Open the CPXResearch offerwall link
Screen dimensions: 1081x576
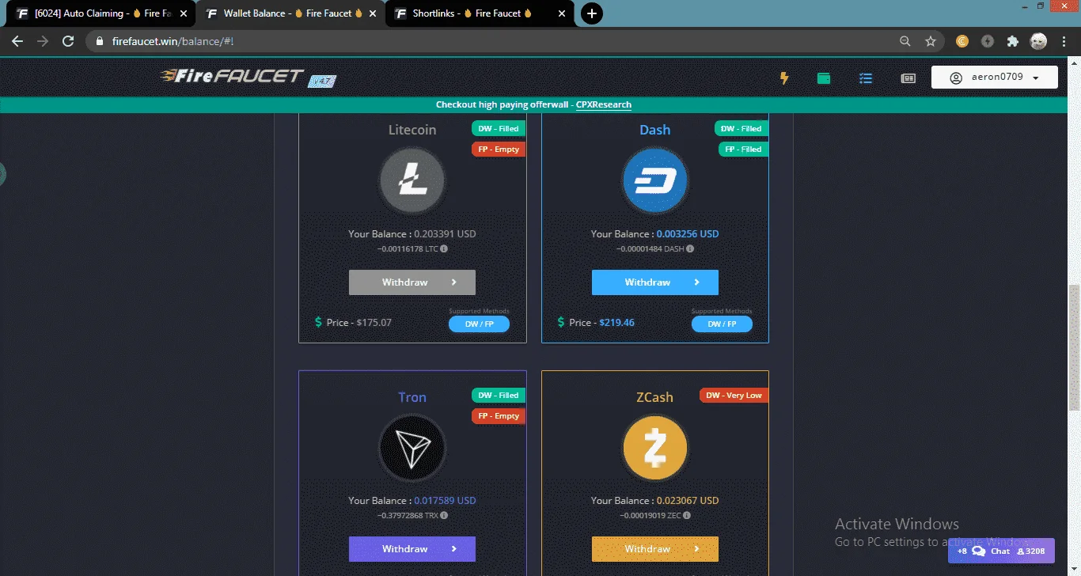[604, 104]
